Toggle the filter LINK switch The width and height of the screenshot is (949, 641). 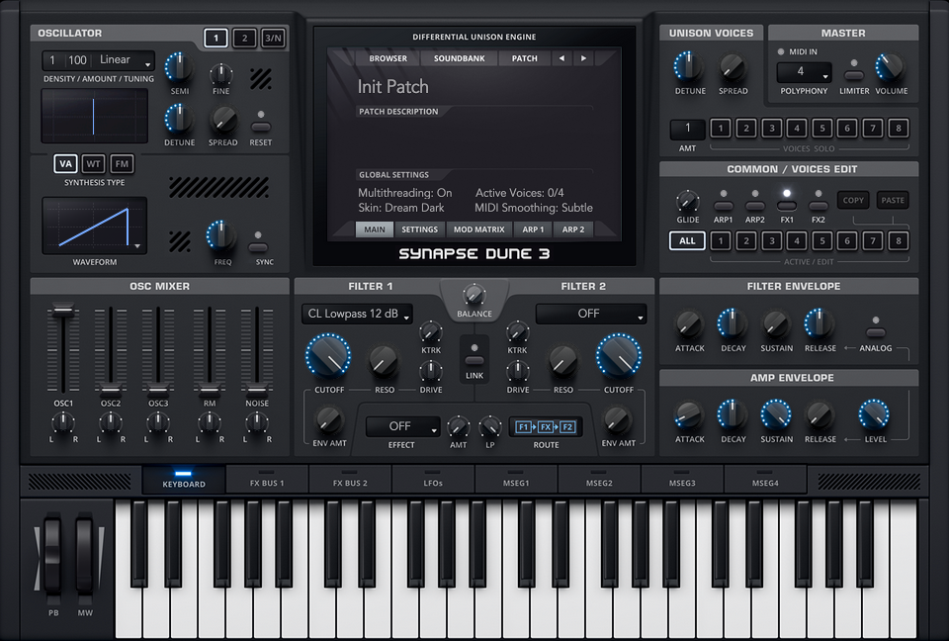point(474,360)
